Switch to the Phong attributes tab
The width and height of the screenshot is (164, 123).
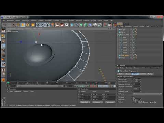click(150, 74)
